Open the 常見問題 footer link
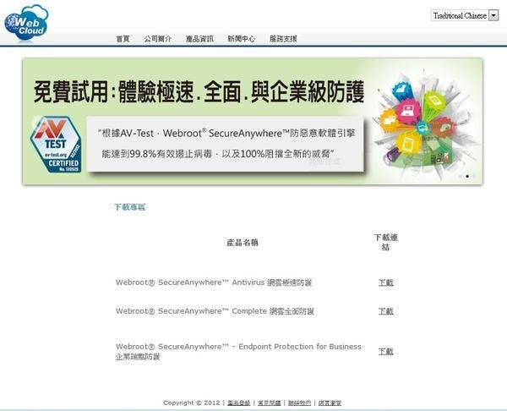507x411 pixels. tap(269, 403)
